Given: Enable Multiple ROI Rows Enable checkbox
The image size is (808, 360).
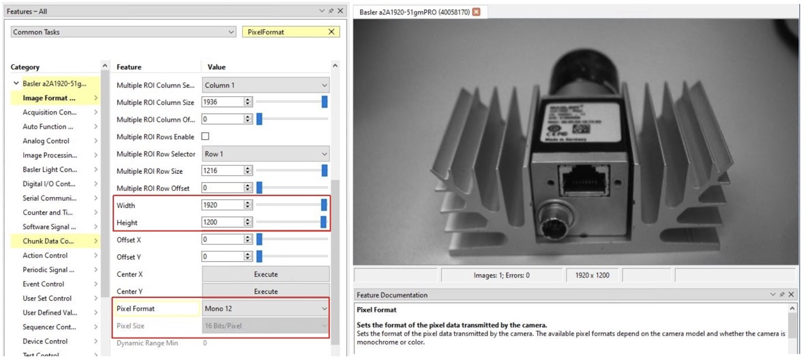Looking at the screenshot, I should pyautogui.click(x=205, y=136).
